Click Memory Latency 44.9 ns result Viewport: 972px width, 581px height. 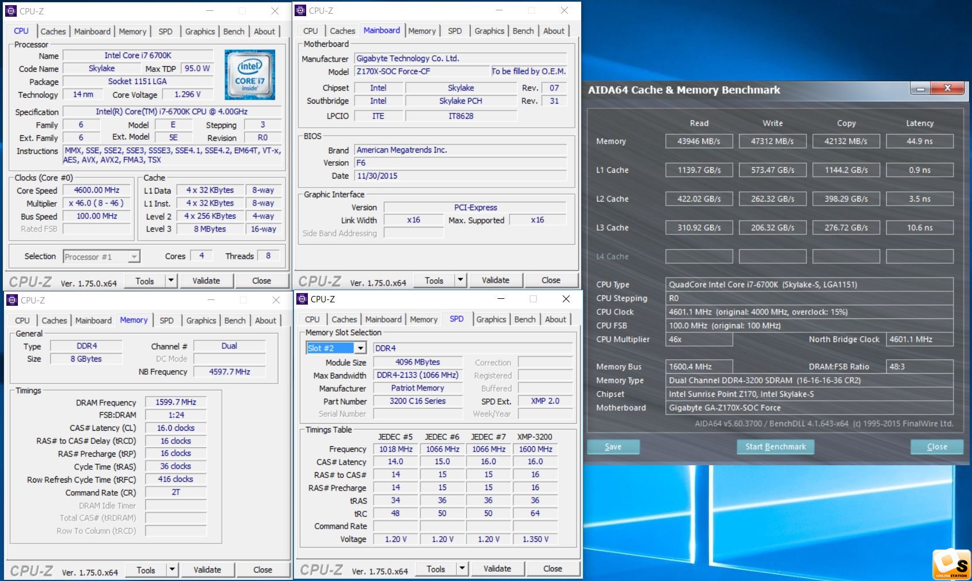tap(920, 141)
